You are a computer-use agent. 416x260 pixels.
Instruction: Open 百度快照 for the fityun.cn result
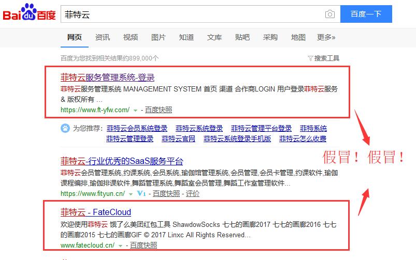(166, 193)
